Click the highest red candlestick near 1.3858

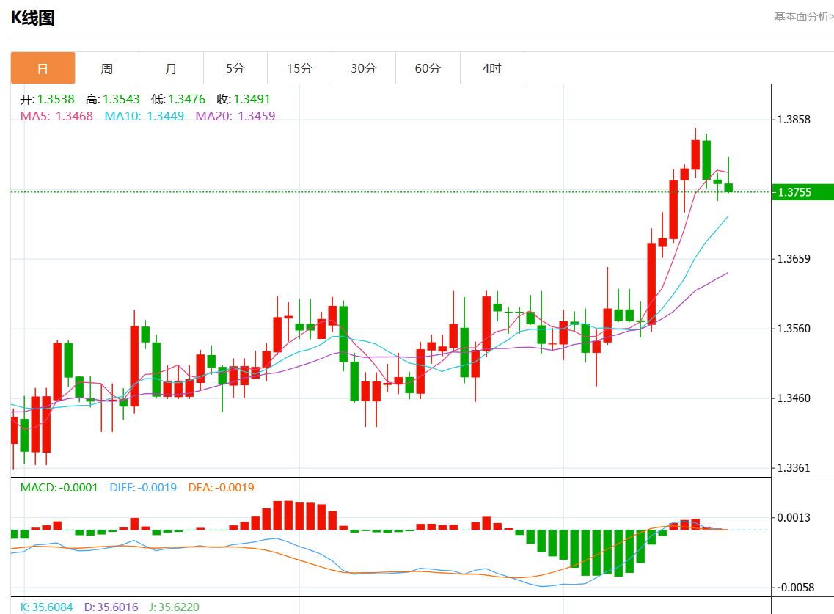695,155
